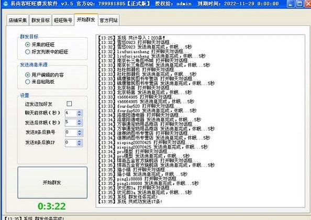Decrease 聊天前休眠 seconds with down arrow
The width and height of the screenshot is (311, 220).
pyautogui.click(x=80, y=115)
